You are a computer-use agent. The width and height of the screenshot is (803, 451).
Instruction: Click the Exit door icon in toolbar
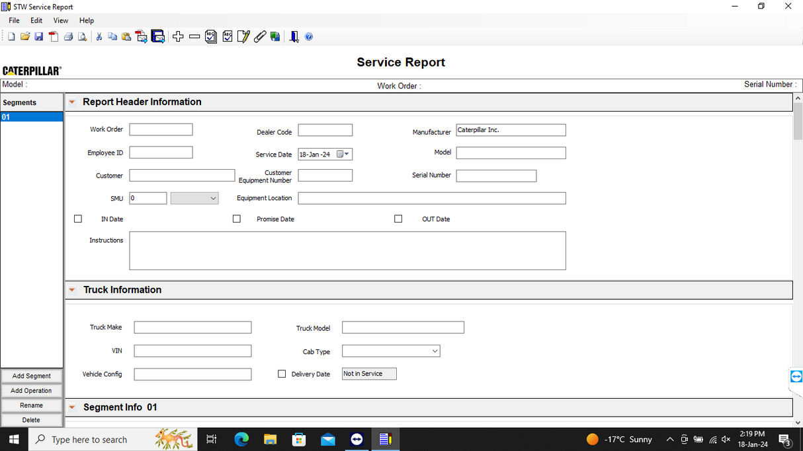tap(294, 37)
